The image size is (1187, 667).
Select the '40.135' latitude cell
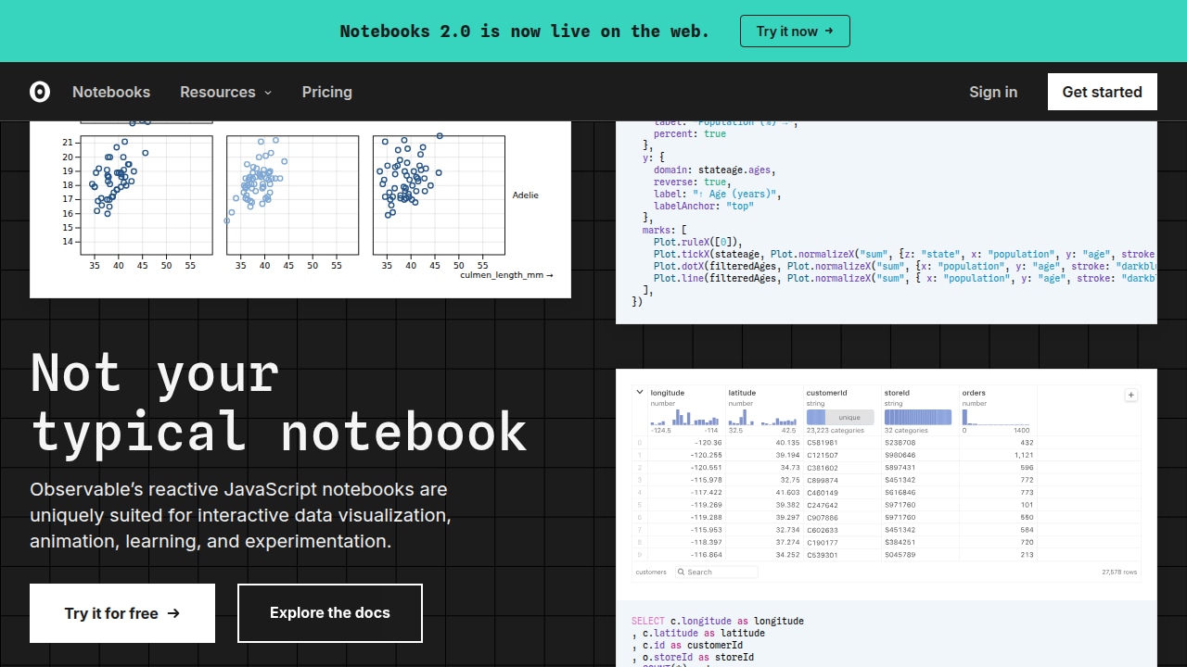(x=787, y=443)
